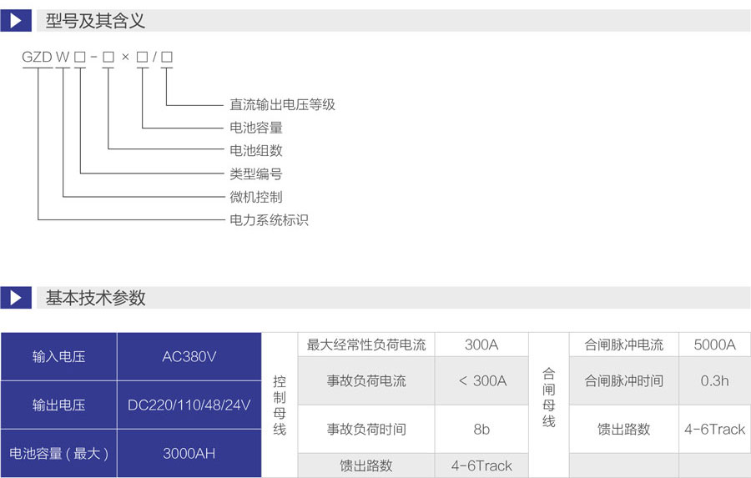The width and height of the screenshot is (751, 478).
Task: Select the 电池组数 label
Action: [256, 151]
